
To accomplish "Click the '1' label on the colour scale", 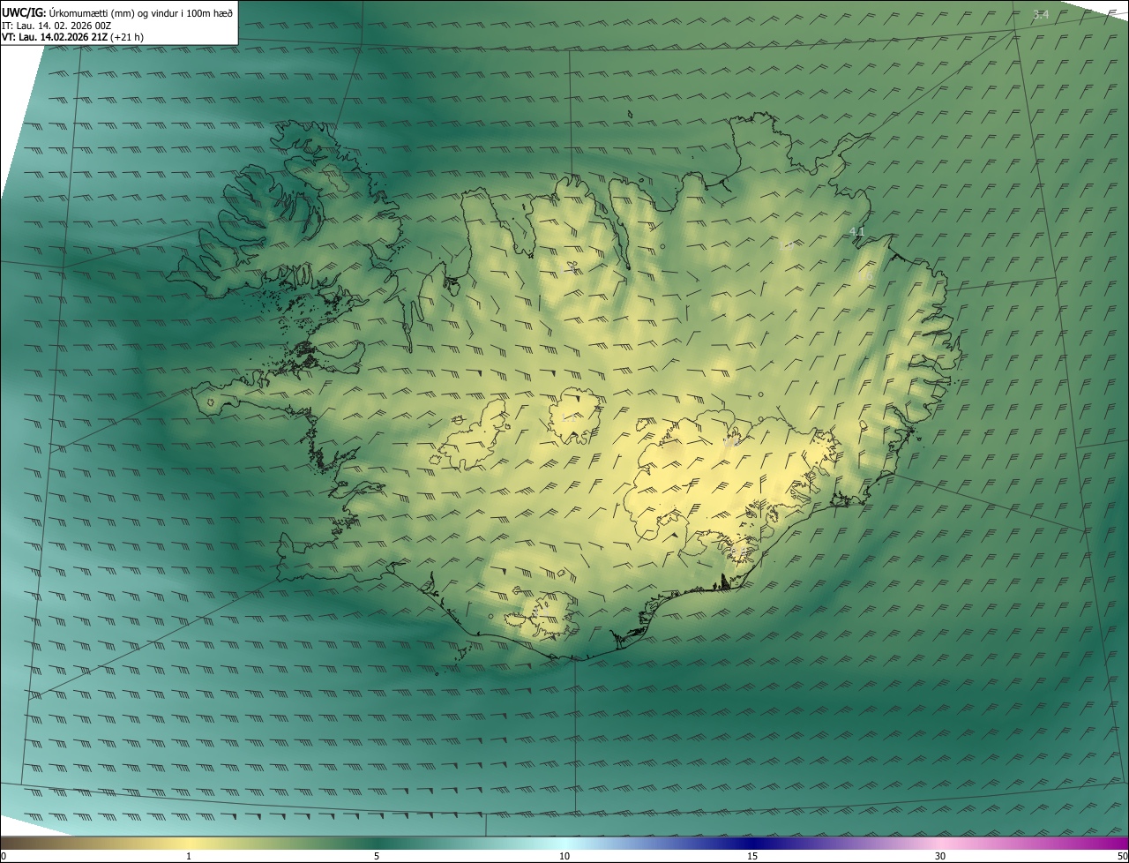I will click(189, 856).
